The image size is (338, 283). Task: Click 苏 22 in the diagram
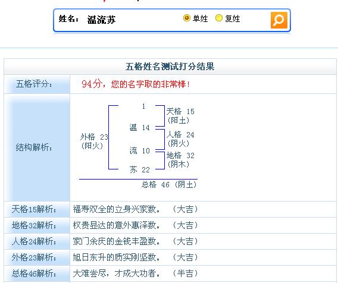[x=139, y=169]
